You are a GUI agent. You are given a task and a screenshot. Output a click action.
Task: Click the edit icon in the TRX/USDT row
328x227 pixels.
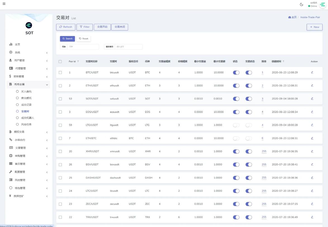312,217
